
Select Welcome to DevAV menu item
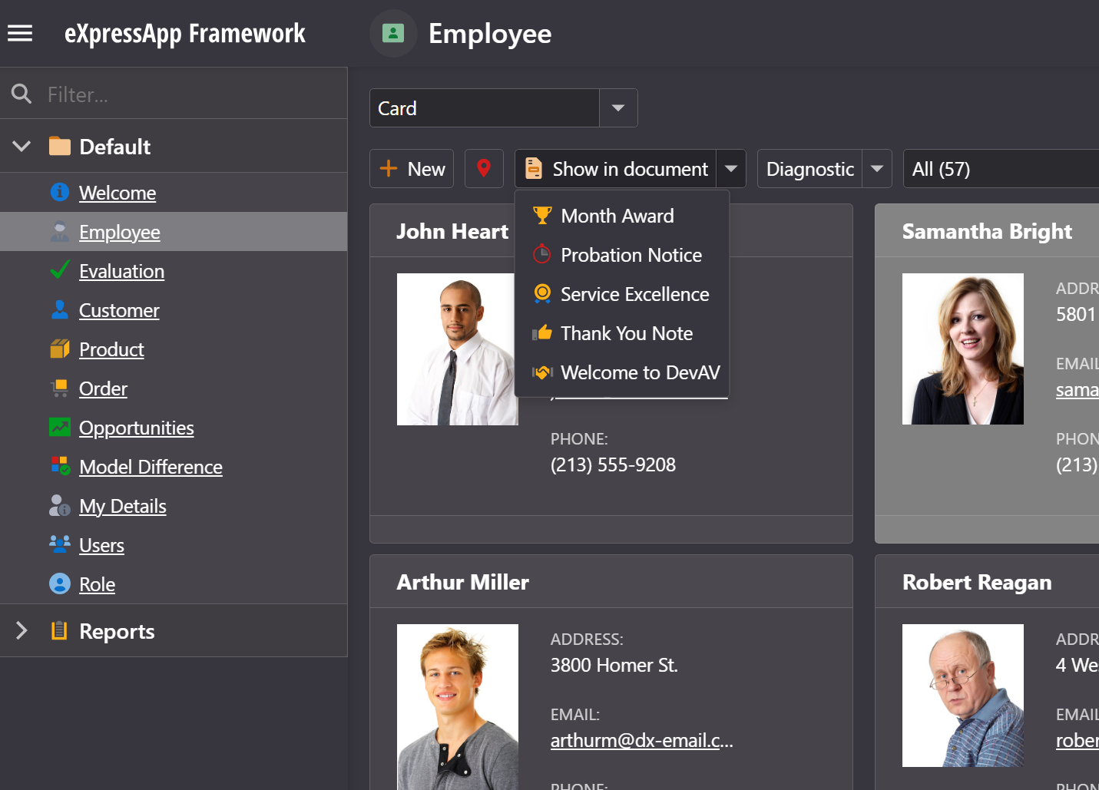coord(622,372)
